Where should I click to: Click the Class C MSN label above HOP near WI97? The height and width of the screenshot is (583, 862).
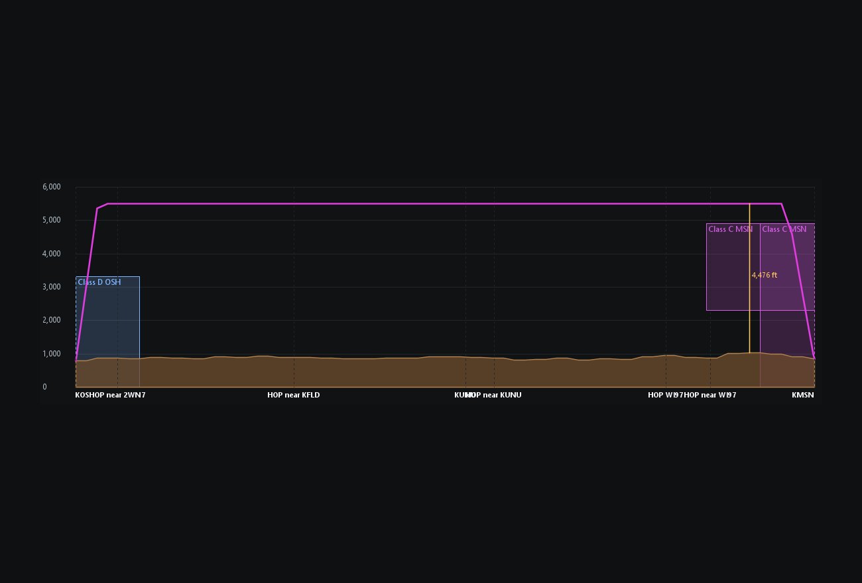(731, 229)
